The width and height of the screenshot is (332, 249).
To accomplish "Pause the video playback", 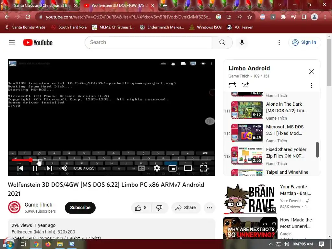I will [x=35, y=168].
